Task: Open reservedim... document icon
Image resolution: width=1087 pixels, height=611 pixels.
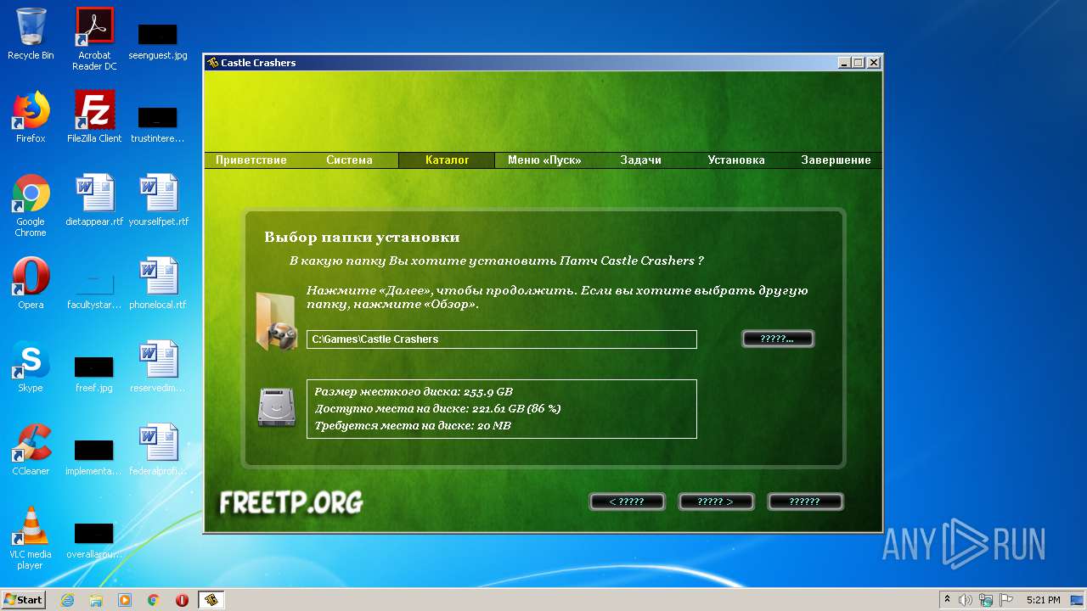Action: (158, 367)
